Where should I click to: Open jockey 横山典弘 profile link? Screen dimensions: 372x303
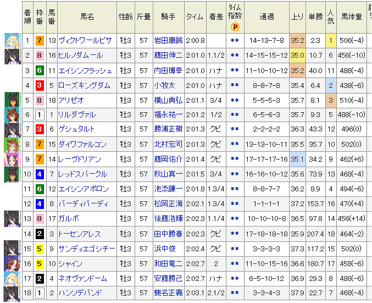click(x=169, y=101)
